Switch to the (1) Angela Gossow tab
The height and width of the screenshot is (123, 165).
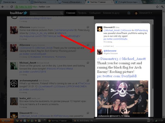pos(128,2)
